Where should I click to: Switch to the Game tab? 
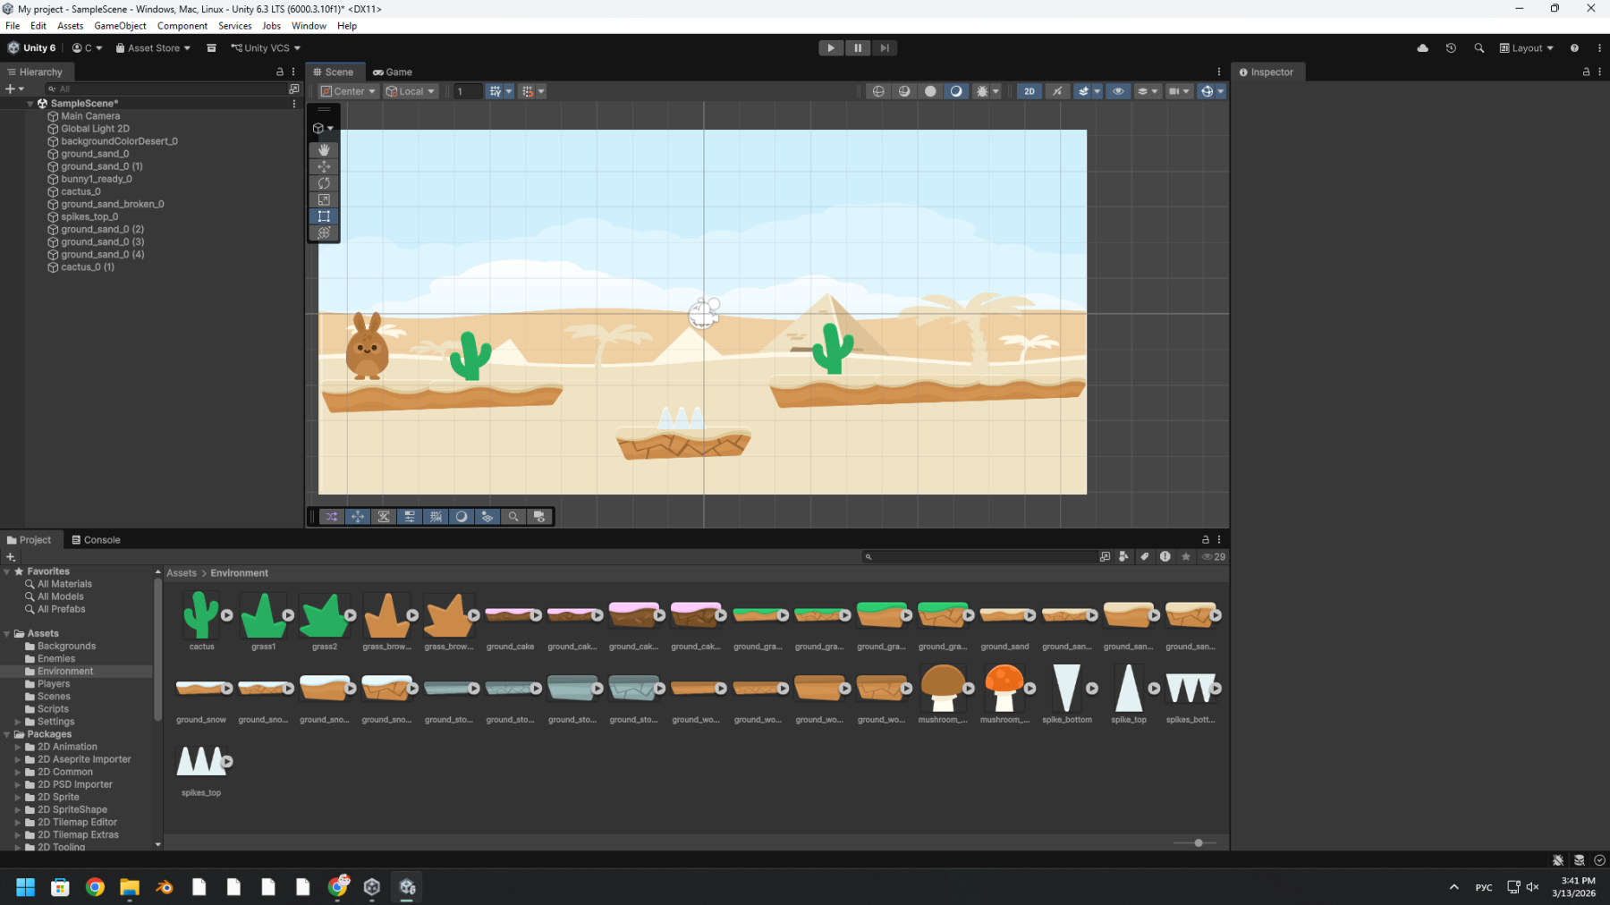click(393, 72)
